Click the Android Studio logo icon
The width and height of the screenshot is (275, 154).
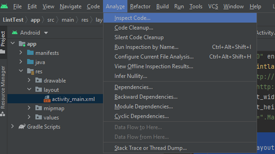pyautogui.click(x=5, y=6)
